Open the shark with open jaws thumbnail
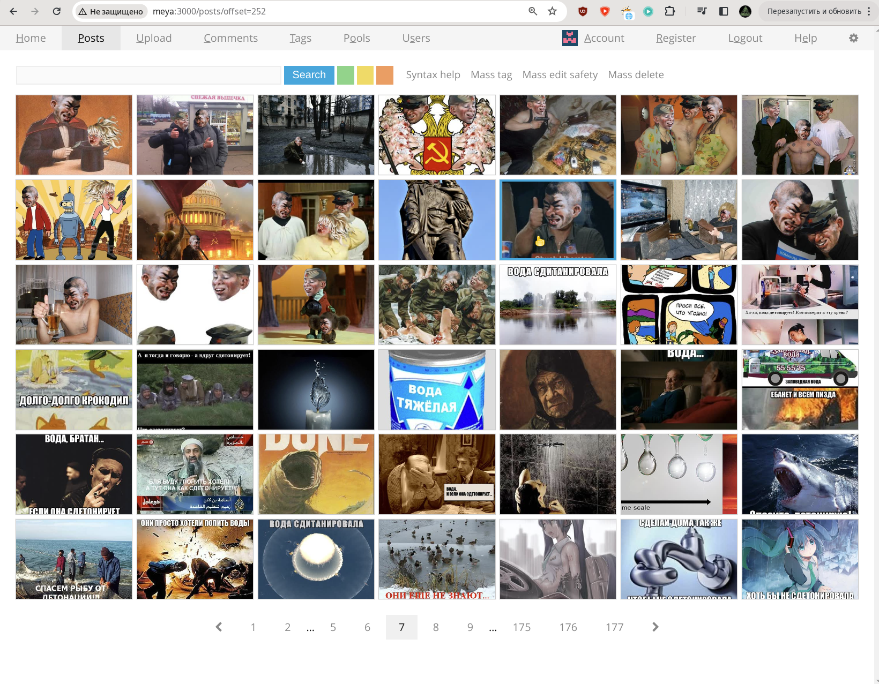The image size is (879, 684). [x=800, y=474]
